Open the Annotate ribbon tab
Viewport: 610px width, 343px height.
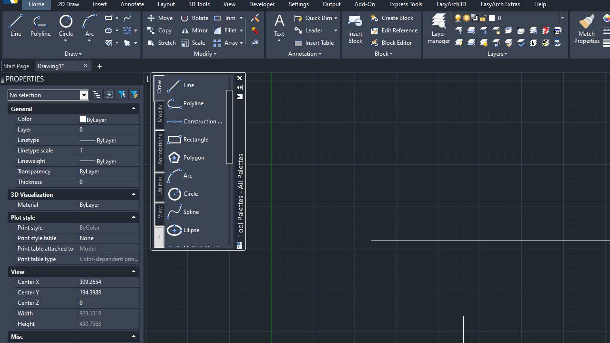(x=132, y=4)
